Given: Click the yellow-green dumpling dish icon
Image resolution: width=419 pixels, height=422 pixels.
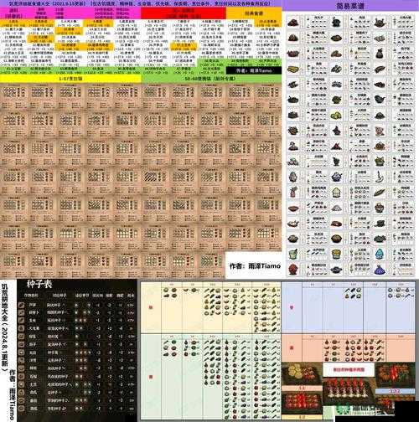Looking at the screenshot, I should 336,115.
